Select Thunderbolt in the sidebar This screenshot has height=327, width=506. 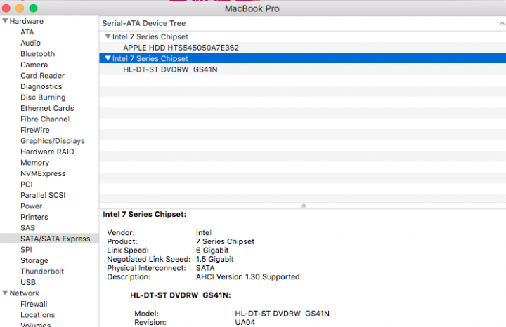[42, 272]
